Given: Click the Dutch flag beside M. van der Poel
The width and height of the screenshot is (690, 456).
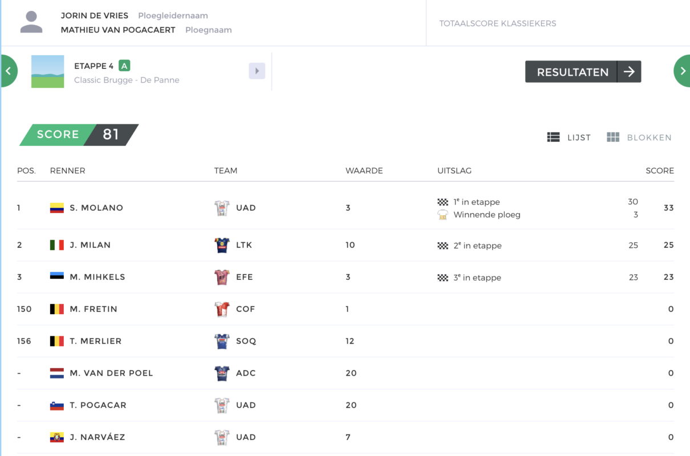Looking at the screenshot, I should click(x=56, y=373).
